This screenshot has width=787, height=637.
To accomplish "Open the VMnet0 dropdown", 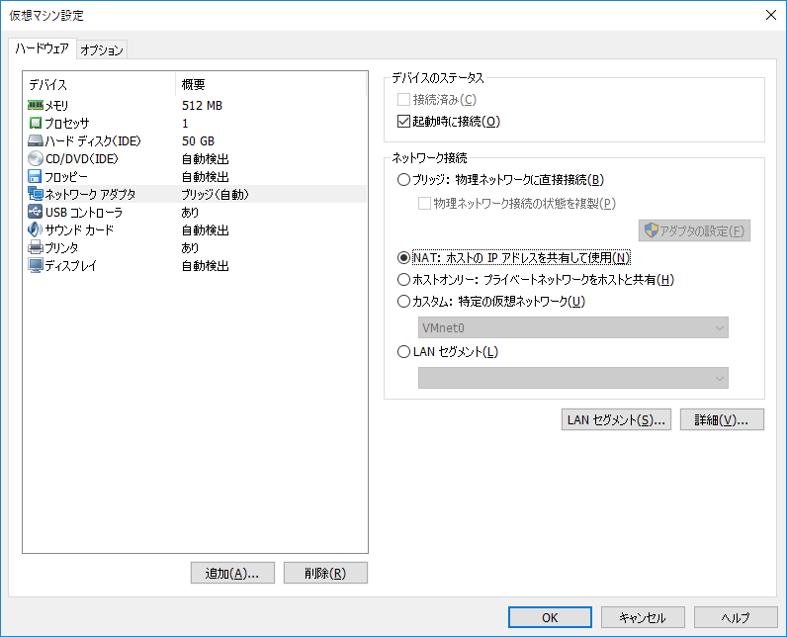I will pos(573,327).
